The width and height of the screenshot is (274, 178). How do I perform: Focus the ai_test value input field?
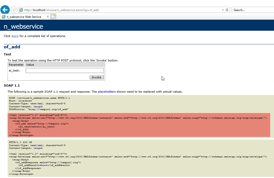point(65,70)
